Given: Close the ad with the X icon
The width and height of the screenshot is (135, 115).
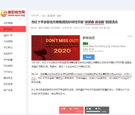Looking at the screenshot, I should (x=132, y=36).
